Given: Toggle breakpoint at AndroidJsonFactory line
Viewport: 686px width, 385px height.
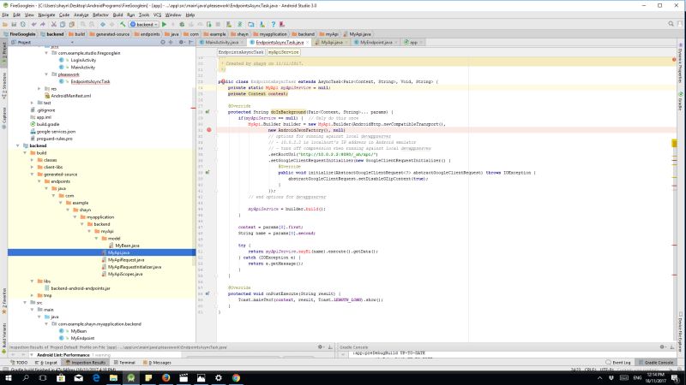Looking at the screenshot, I should (209, 129).
